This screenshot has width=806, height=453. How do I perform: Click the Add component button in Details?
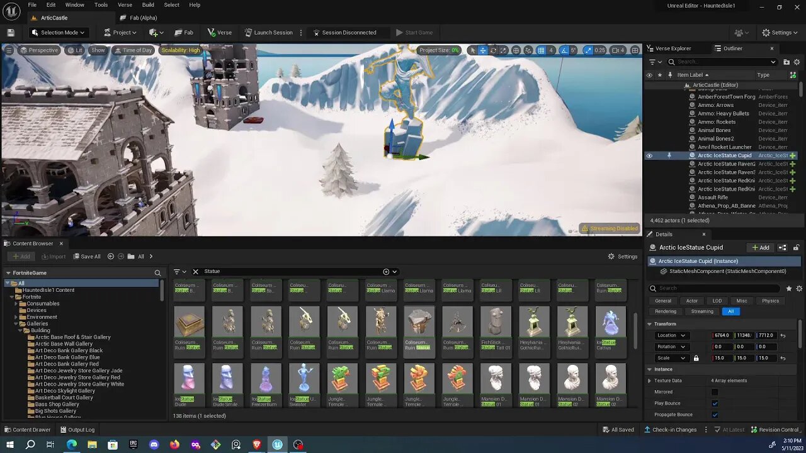pyautogui.click(x=760, y=248)
